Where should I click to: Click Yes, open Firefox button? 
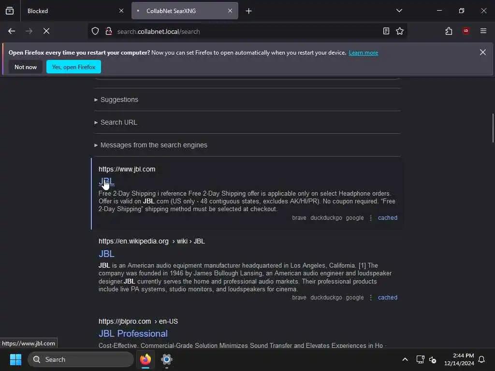[x=73, y=67]
